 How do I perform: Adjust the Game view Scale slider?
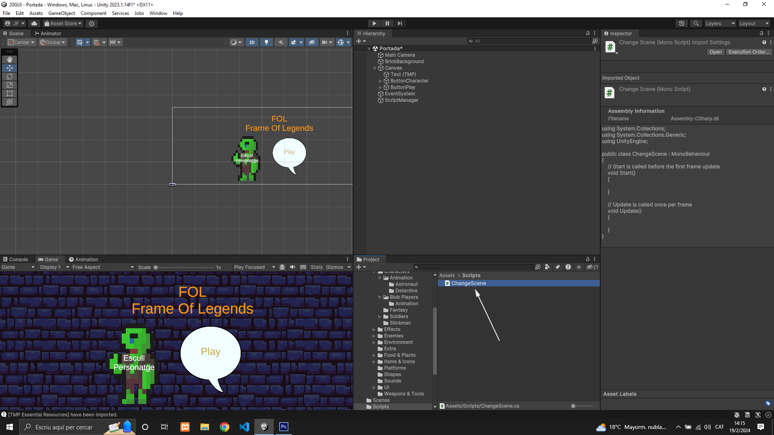156,267
